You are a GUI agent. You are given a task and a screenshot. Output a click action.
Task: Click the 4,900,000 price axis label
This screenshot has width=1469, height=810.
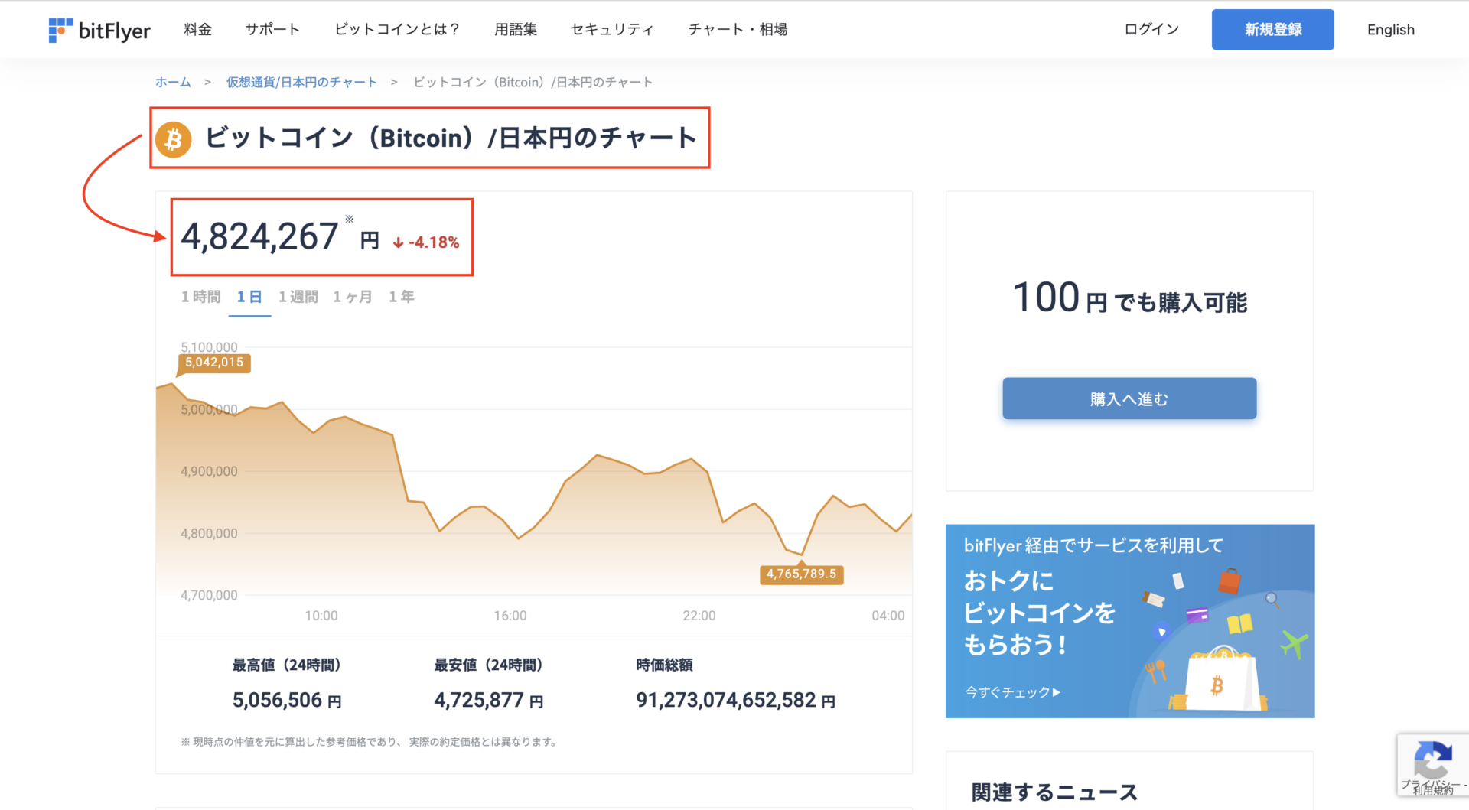coord(209,471)
